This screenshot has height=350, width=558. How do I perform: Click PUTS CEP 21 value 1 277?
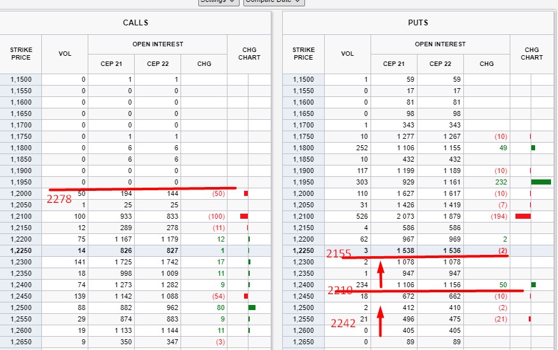pyautogui.click(x=405, y=137)
